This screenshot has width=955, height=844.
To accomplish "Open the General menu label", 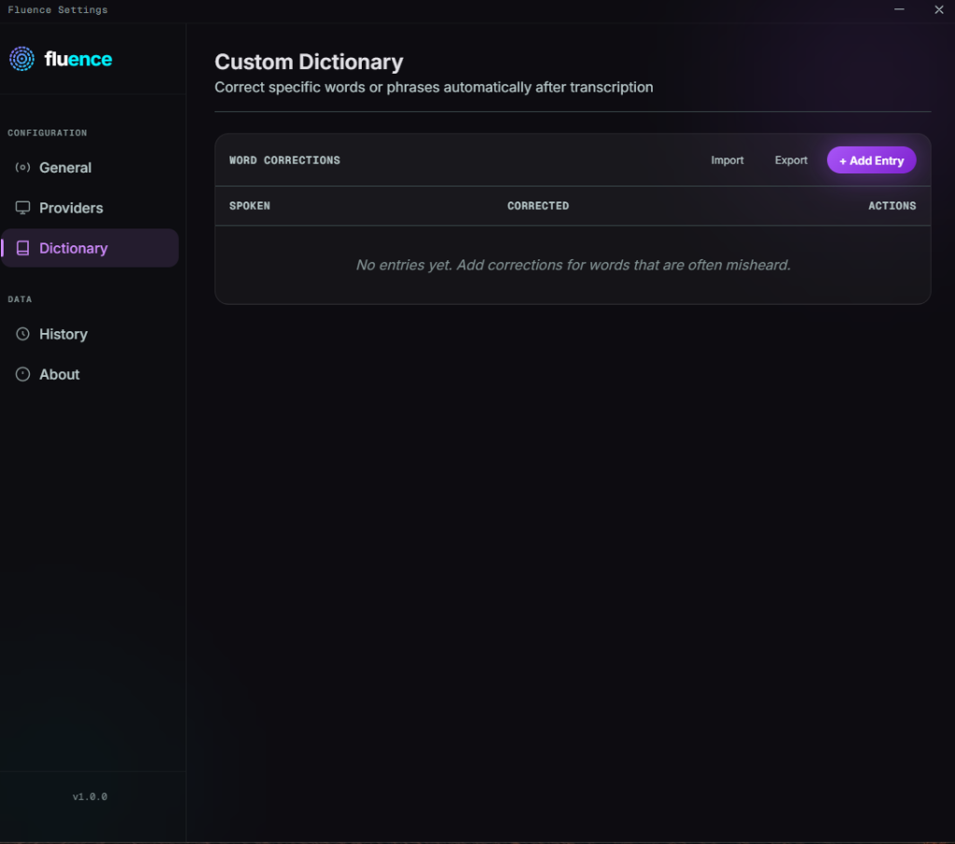I will (65, 168).
